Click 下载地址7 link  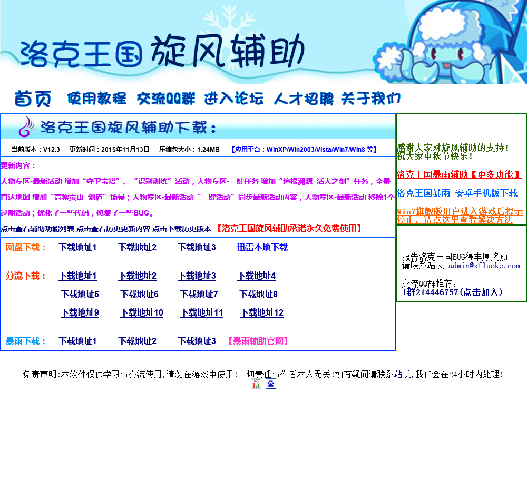[199, 295]
